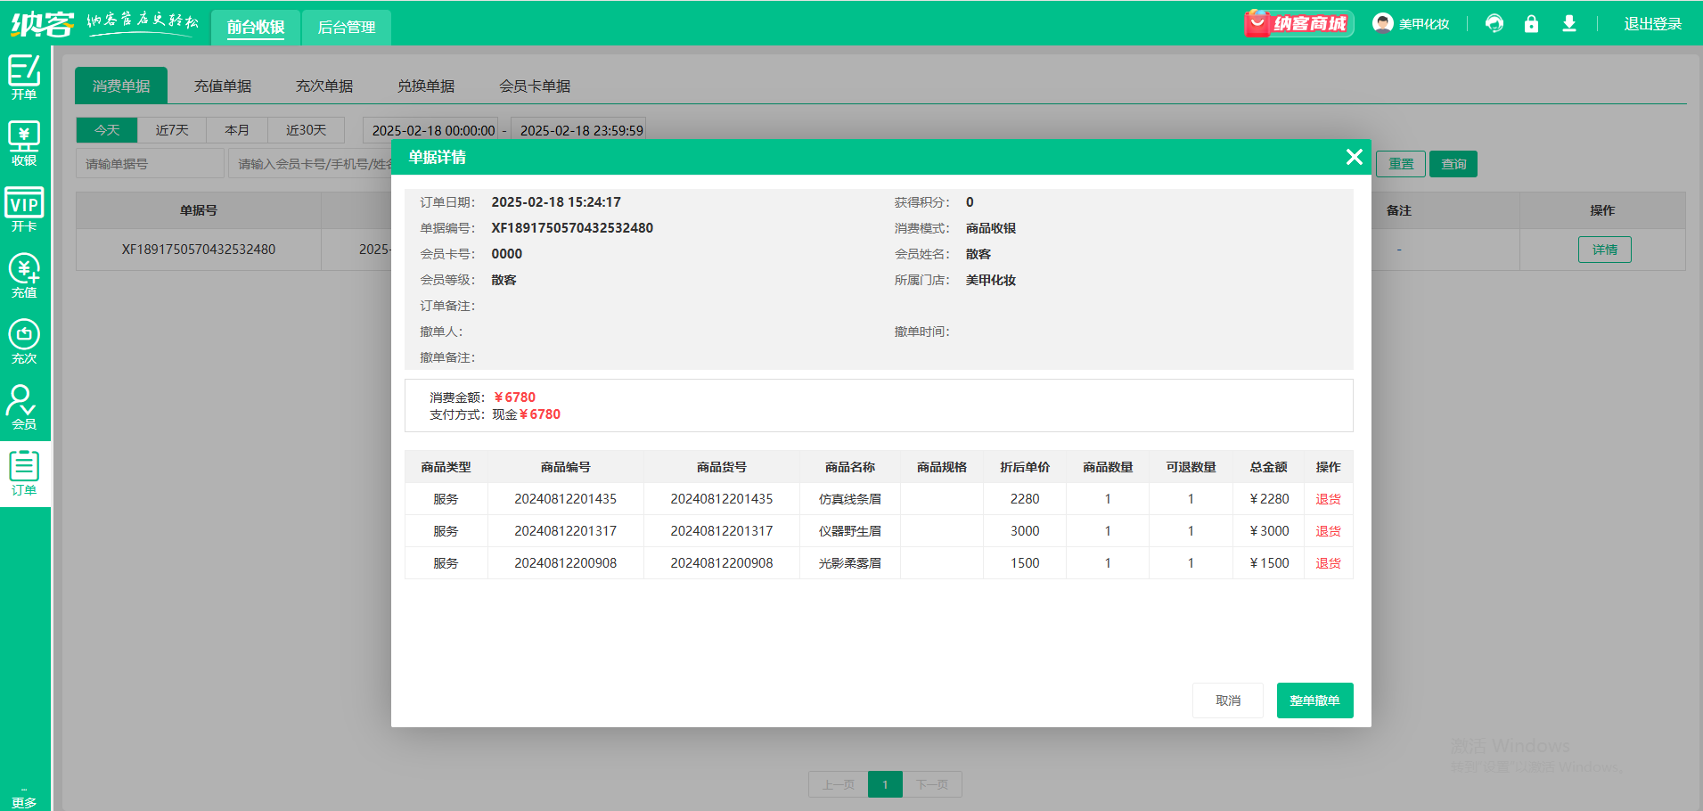Switch to the 后台管理 tab

[x=347, y=28]
